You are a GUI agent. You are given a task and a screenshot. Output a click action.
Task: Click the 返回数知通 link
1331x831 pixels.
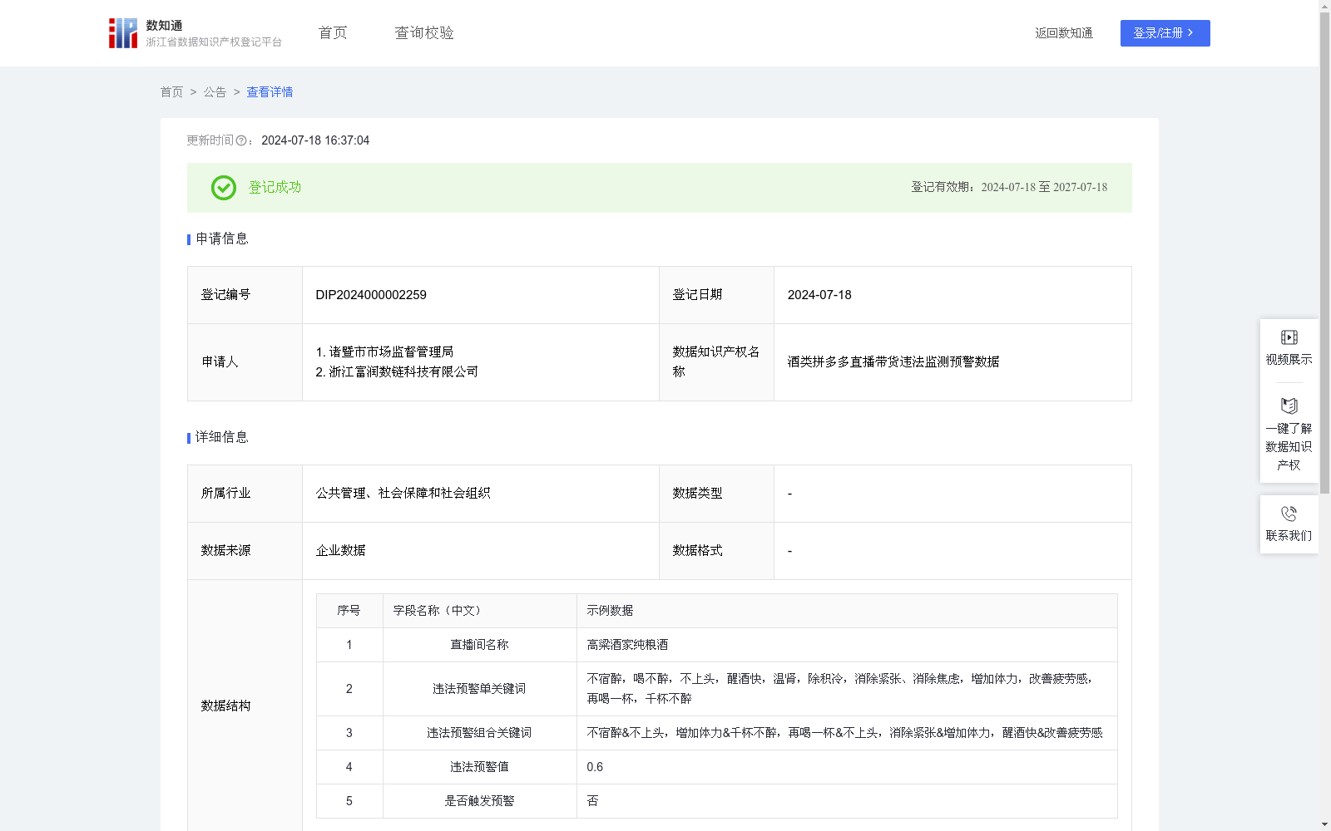pos(1063,33)
